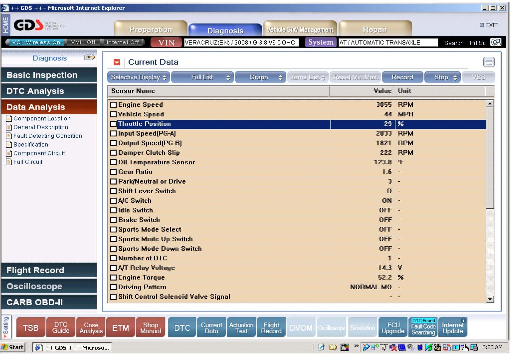The image size is (516, 357).
Task: Click the GDS logo in the header
Action: pyautogui.click(x=29, y=26)
